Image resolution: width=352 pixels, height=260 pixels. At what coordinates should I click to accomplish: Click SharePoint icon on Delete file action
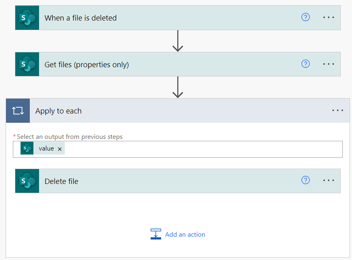[27, 181]
